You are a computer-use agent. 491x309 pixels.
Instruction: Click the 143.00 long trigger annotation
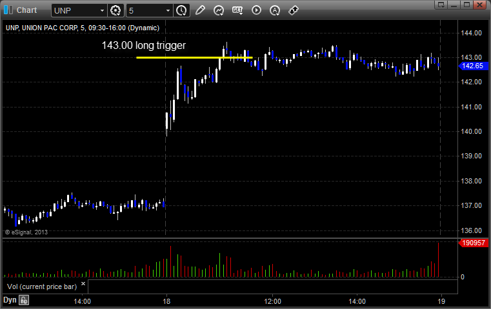[144, 45]
